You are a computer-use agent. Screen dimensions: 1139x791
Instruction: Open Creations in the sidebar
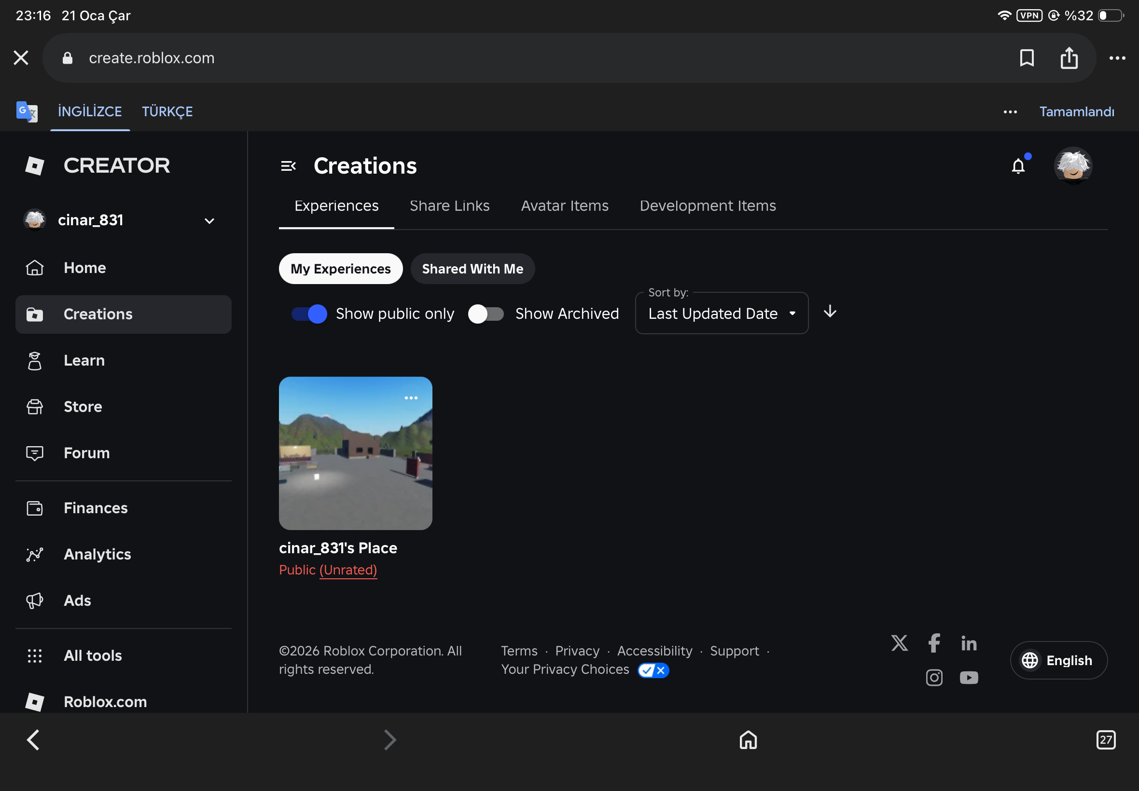(123, 314)
